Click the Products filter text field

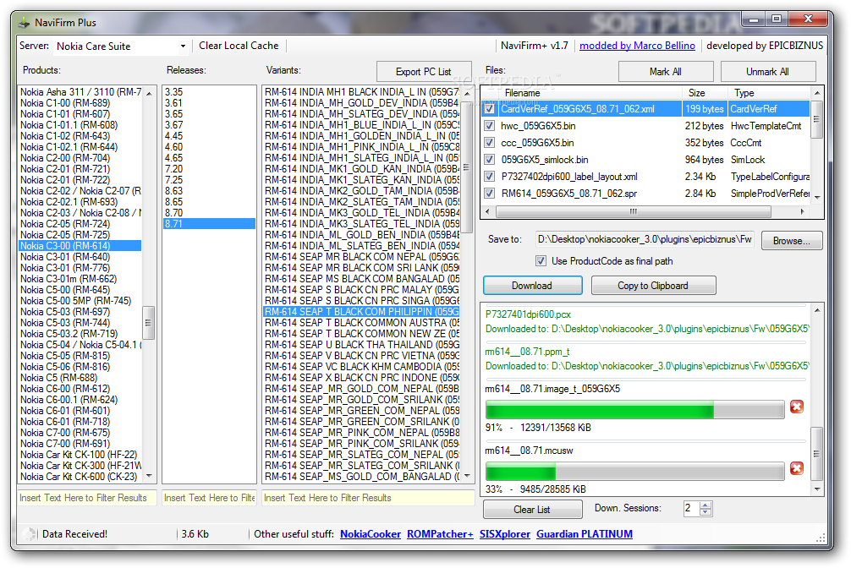coord(87,498)
